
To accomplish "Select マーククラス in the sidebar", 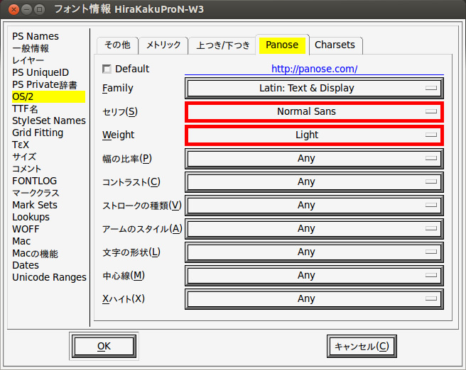I will coord(36,193).
